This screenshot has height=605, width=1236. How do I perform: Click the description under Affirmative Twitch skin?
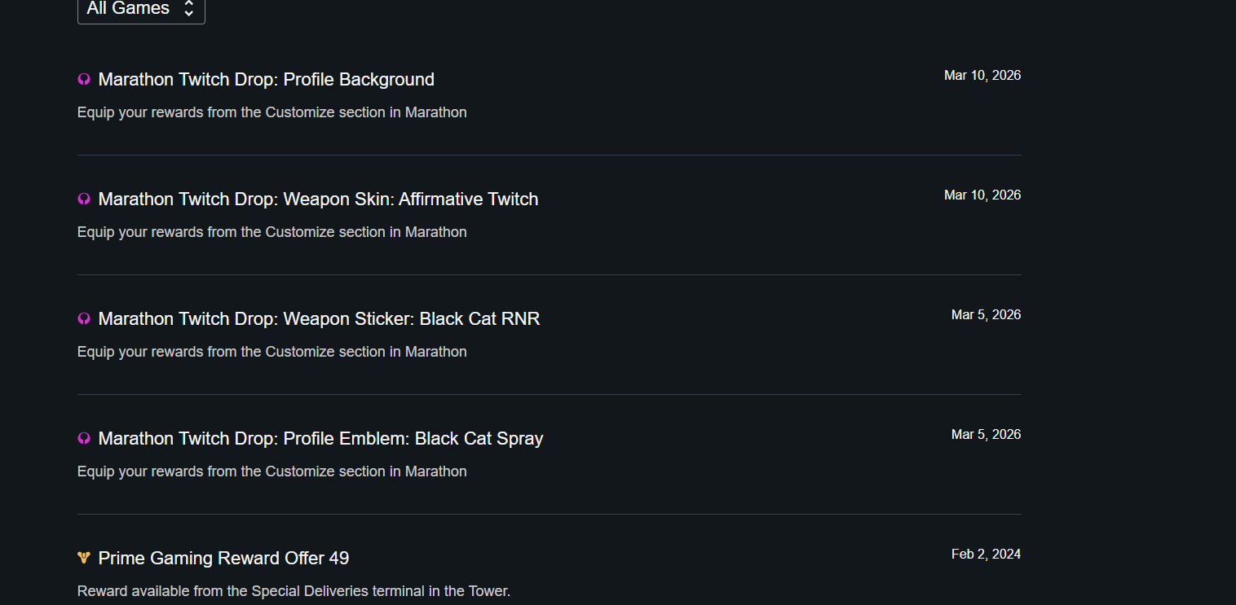tap(271, 232)
